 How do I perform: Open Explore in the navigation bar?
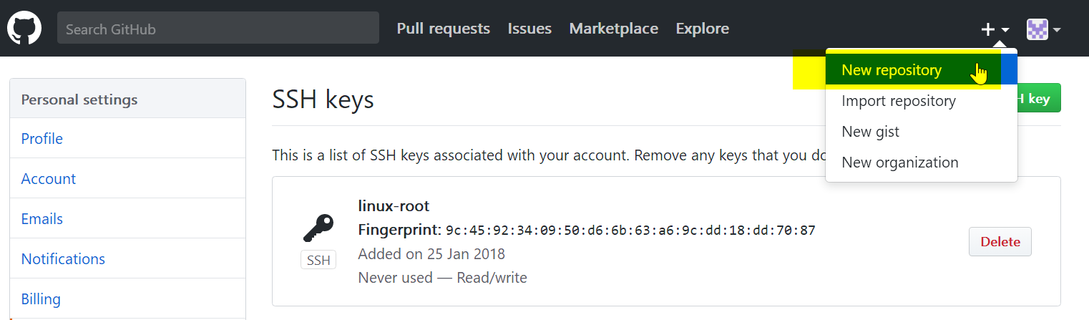[703, 29]
